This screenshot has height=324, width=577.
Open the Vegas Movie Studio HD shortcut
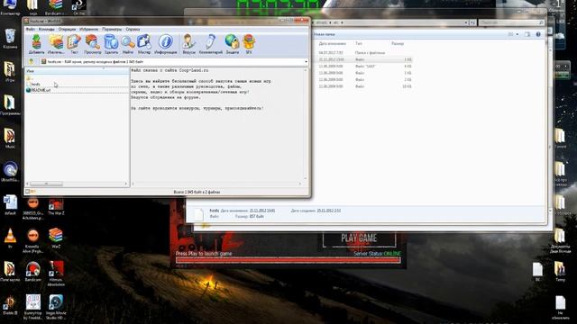pos(56,307)
